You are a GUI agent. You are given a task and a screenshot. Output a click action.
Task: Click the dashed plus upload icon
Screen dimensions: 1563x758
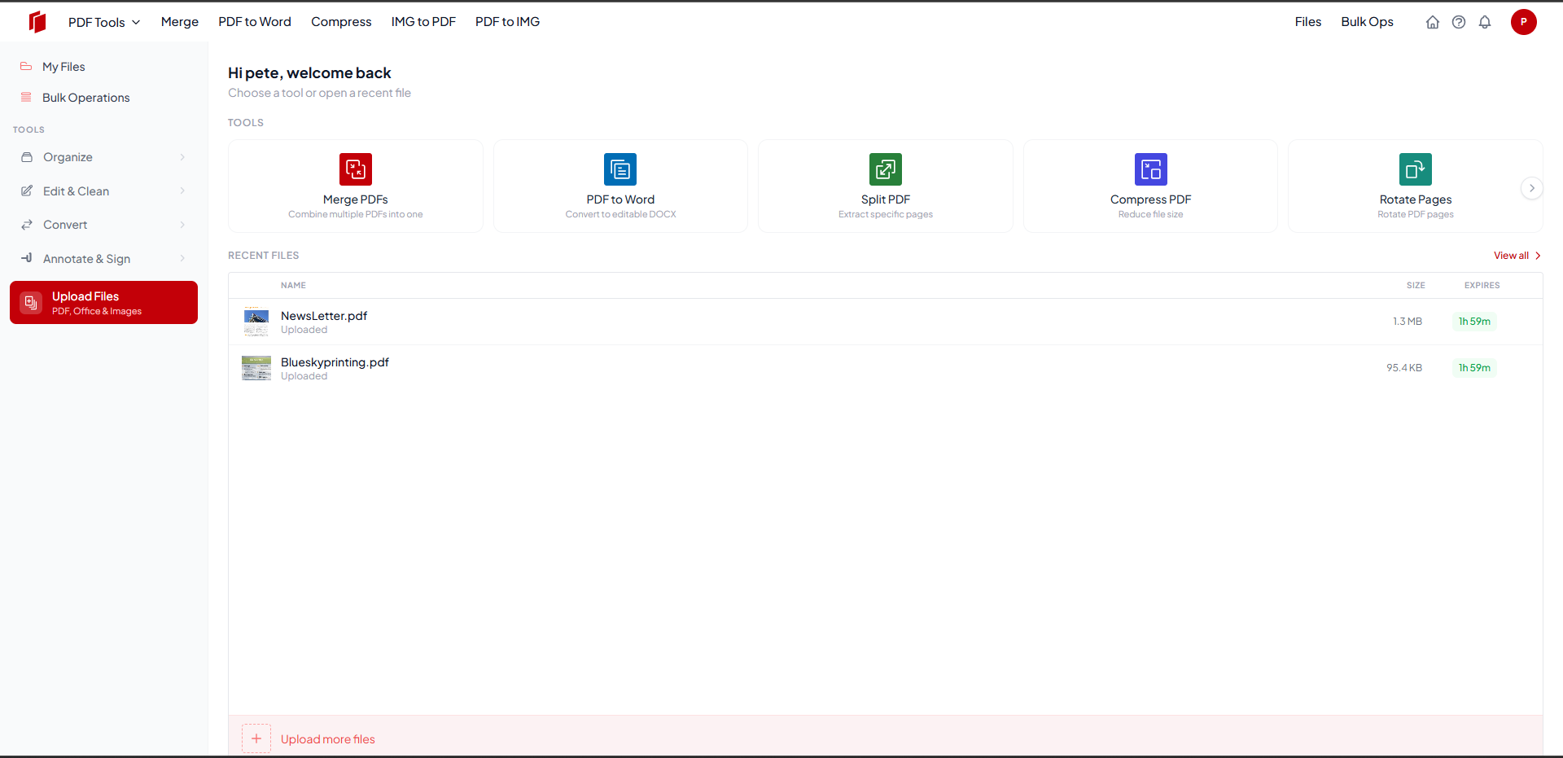tap(256, 738)
